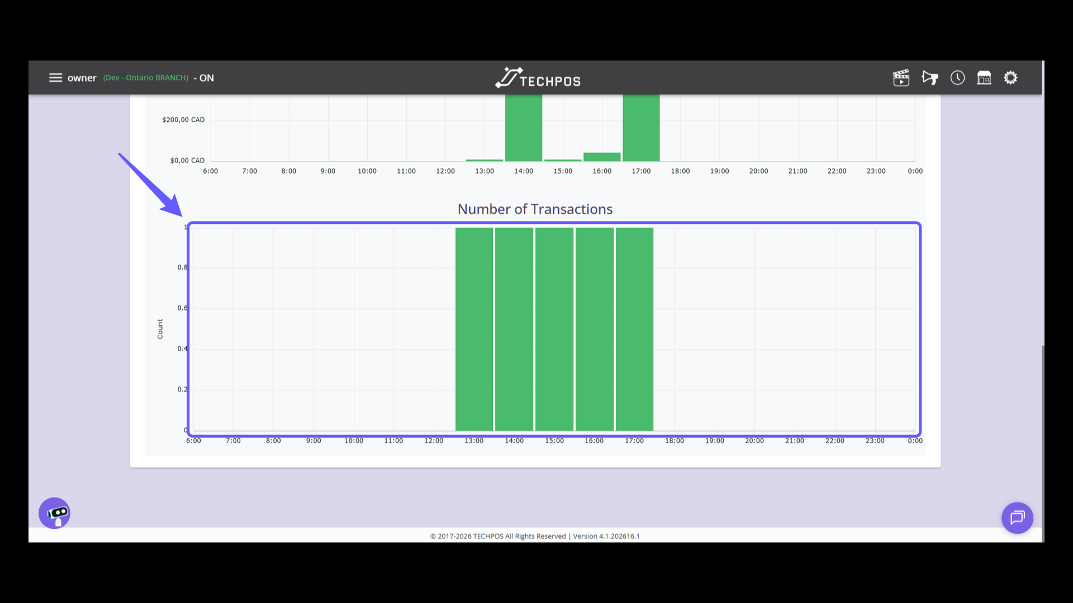Open the store icon in the toolbar
Viewport: 1073px width, 603px height.
[x=984, y=78]
